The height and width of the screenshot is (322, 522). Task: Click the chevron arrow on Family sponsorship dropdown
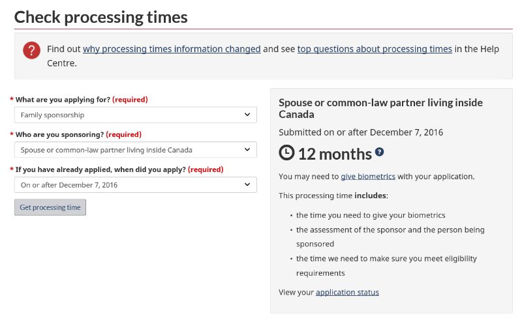click(247, 115)
